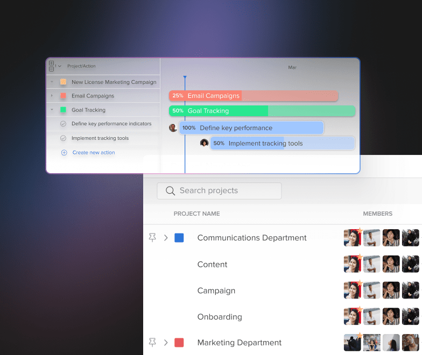The width and height of the screenshot is (422, 355).
Task: Expand the Marketing Department project row
Action: point(166,343)
